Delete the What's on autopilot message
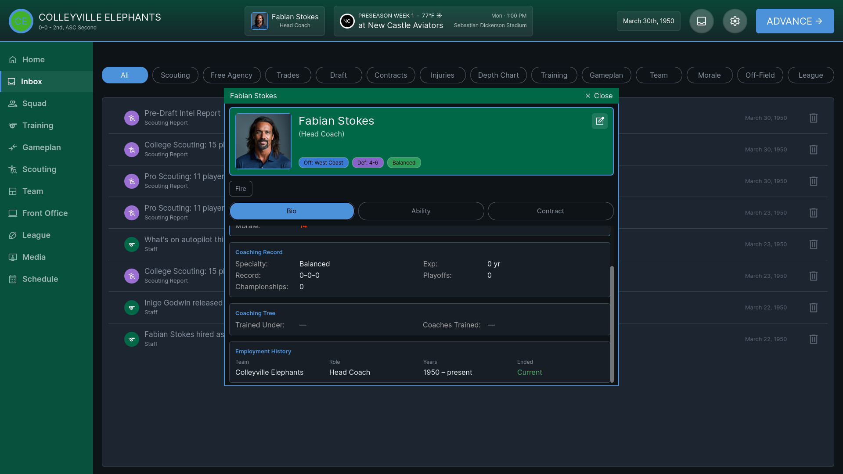Viewport: 843px width, 474px height. (x=814, y=244)
